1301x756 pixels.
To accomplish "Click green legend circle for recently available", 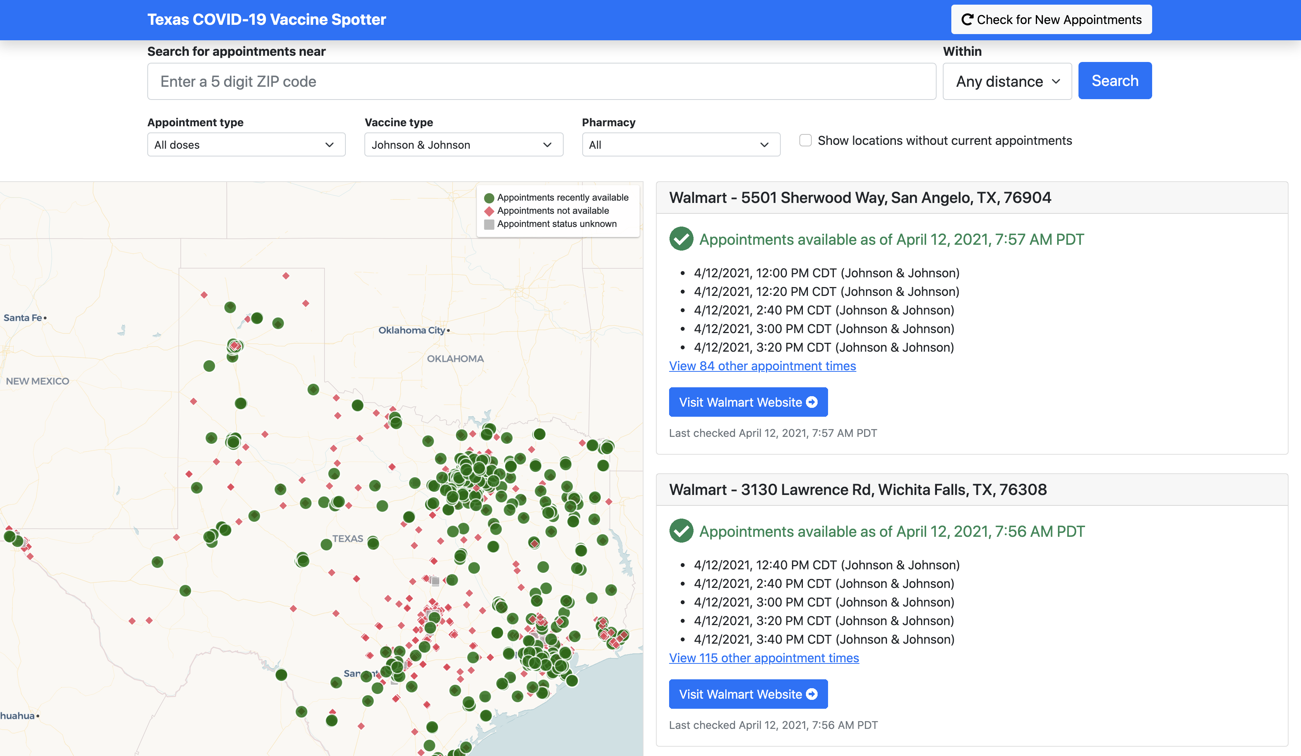I will 489,198.
